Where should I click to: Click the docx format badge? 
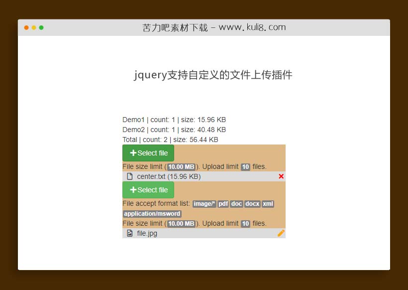252,204
